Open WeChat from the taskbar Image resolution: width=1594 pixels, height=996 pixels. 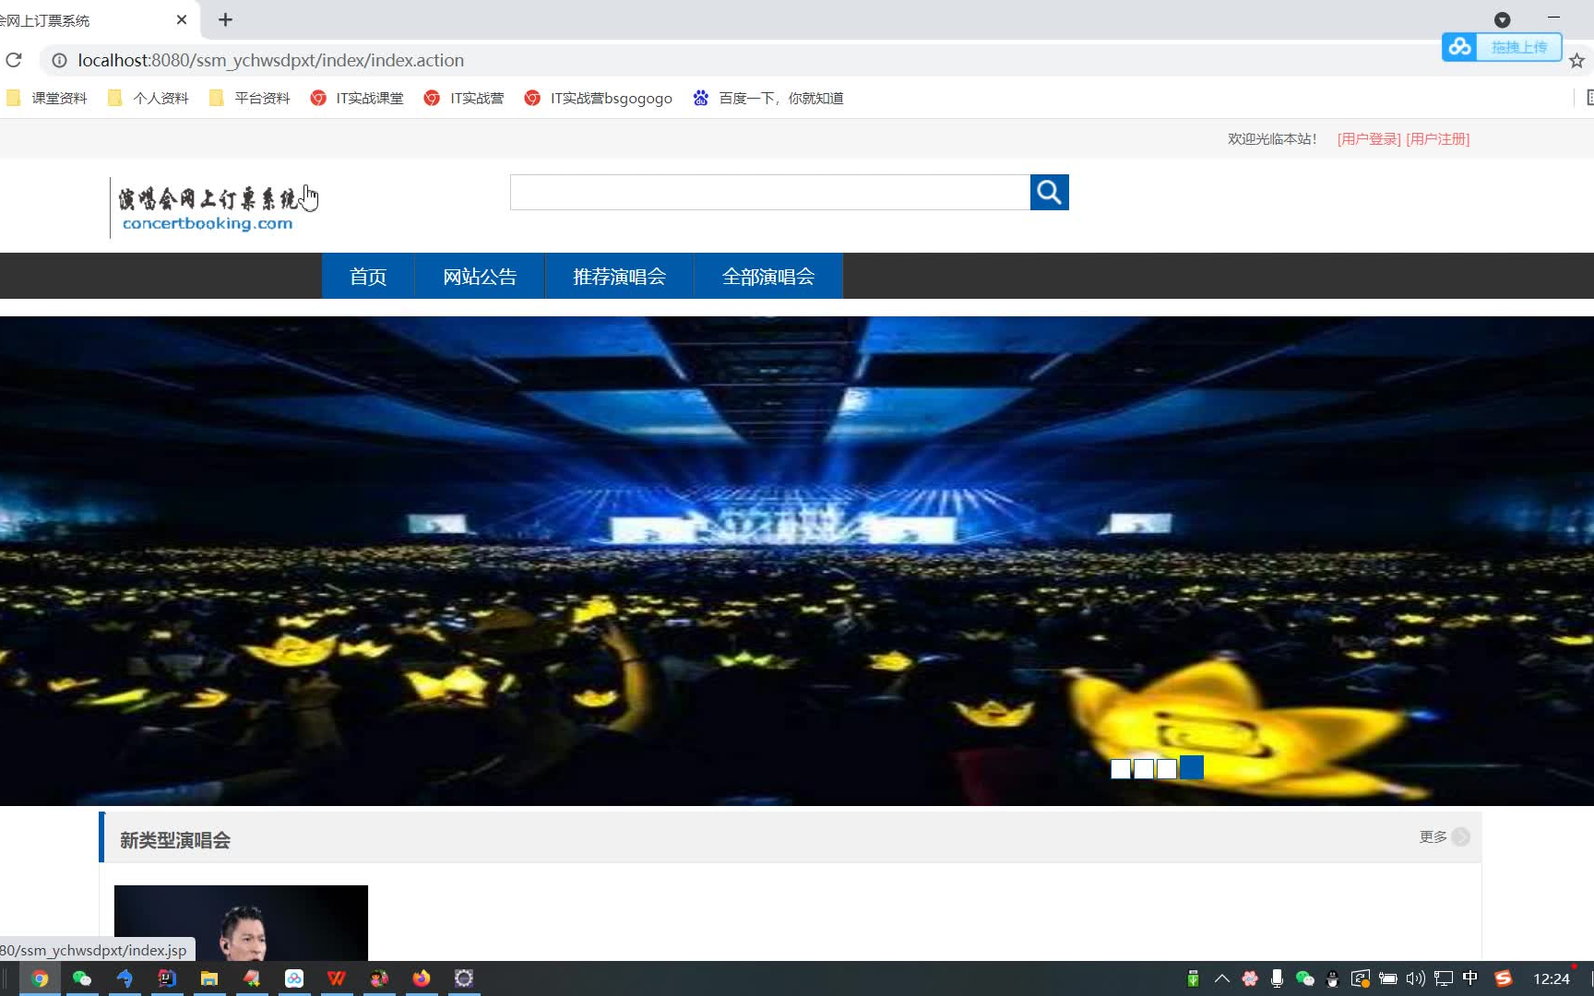click(x=81, y=978)
